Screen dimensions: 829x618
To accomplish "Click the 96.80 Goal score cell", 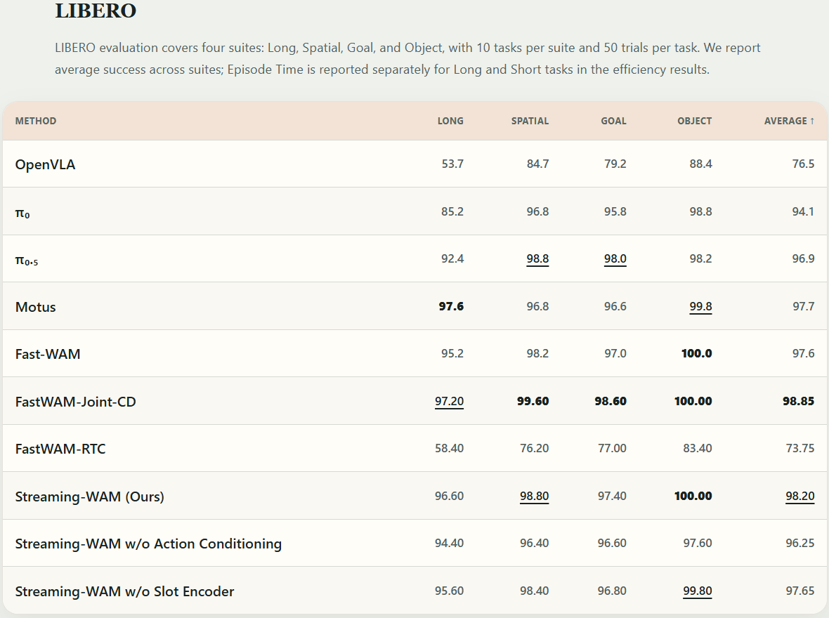I will 612,591.
